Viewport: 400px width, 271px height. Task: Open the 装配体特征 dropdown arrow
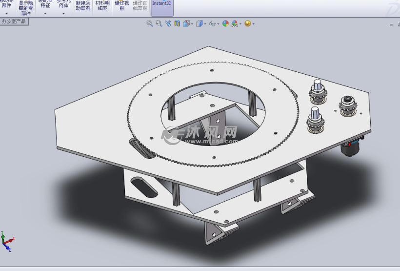(45, 14)
